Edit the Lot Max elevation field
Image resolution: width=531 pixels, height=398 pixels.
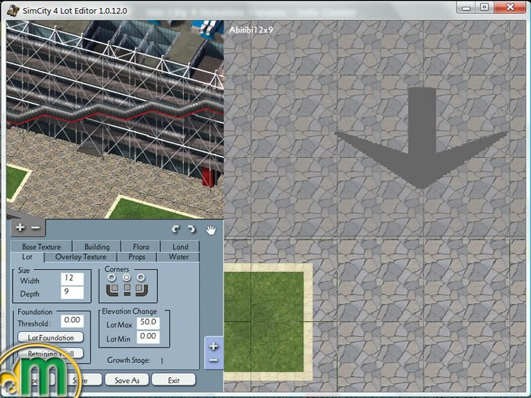(148, 322)
